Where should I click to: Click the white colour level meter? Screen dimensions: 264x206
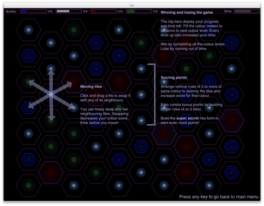tap(68, 11)
